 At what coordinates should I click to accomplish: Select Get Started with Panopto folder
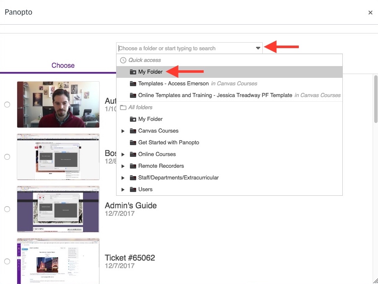click(229, 143)
